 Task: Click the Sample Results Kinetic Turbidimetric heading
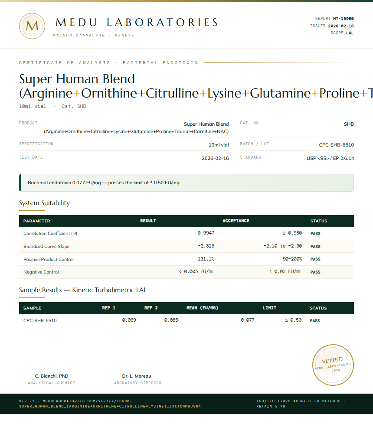pos(83,290)
